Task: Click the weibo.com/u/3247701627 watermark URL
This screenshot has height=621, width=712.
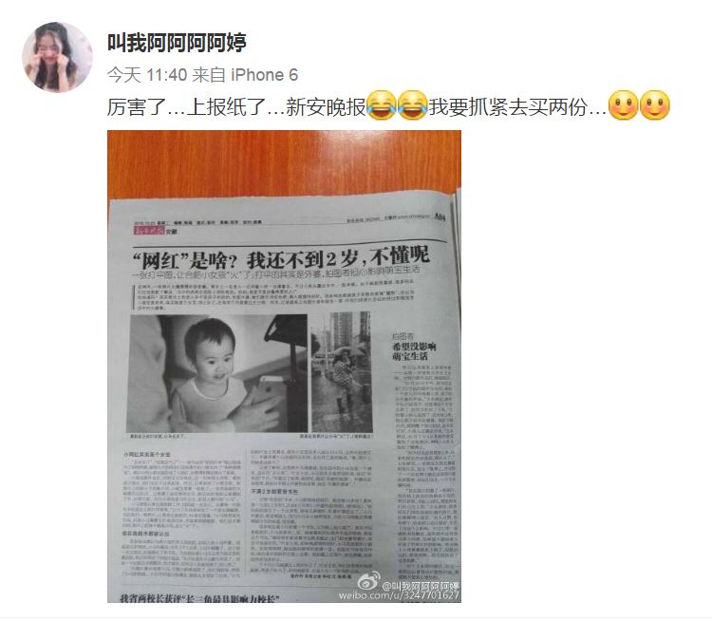Action: pyautogui.click(x=400, y=595)
